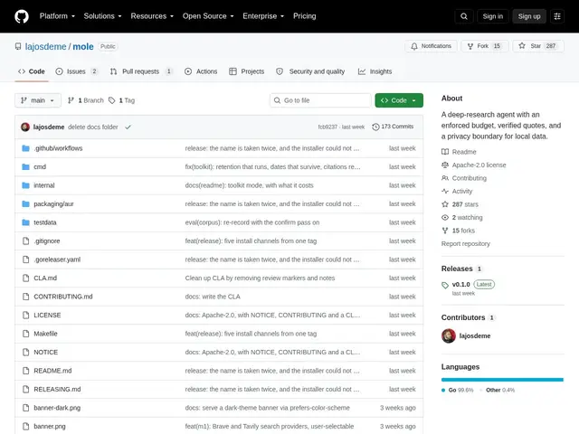Open the Readme book icon in About
579x434 pixels.
click(445, 152)
